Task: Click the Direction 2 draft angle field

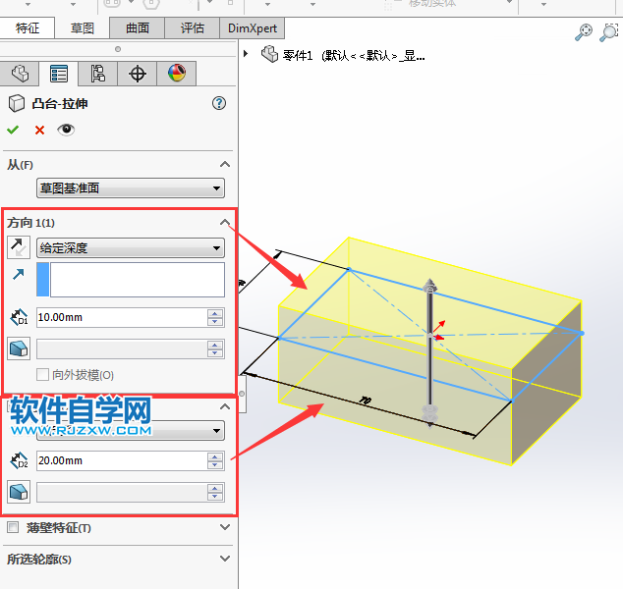Action: (122, 493)
